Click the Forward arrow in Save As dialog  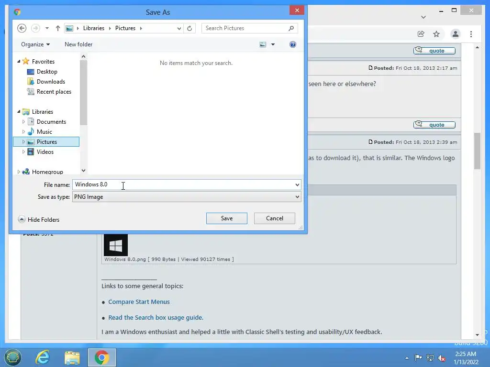coord(35,28)
